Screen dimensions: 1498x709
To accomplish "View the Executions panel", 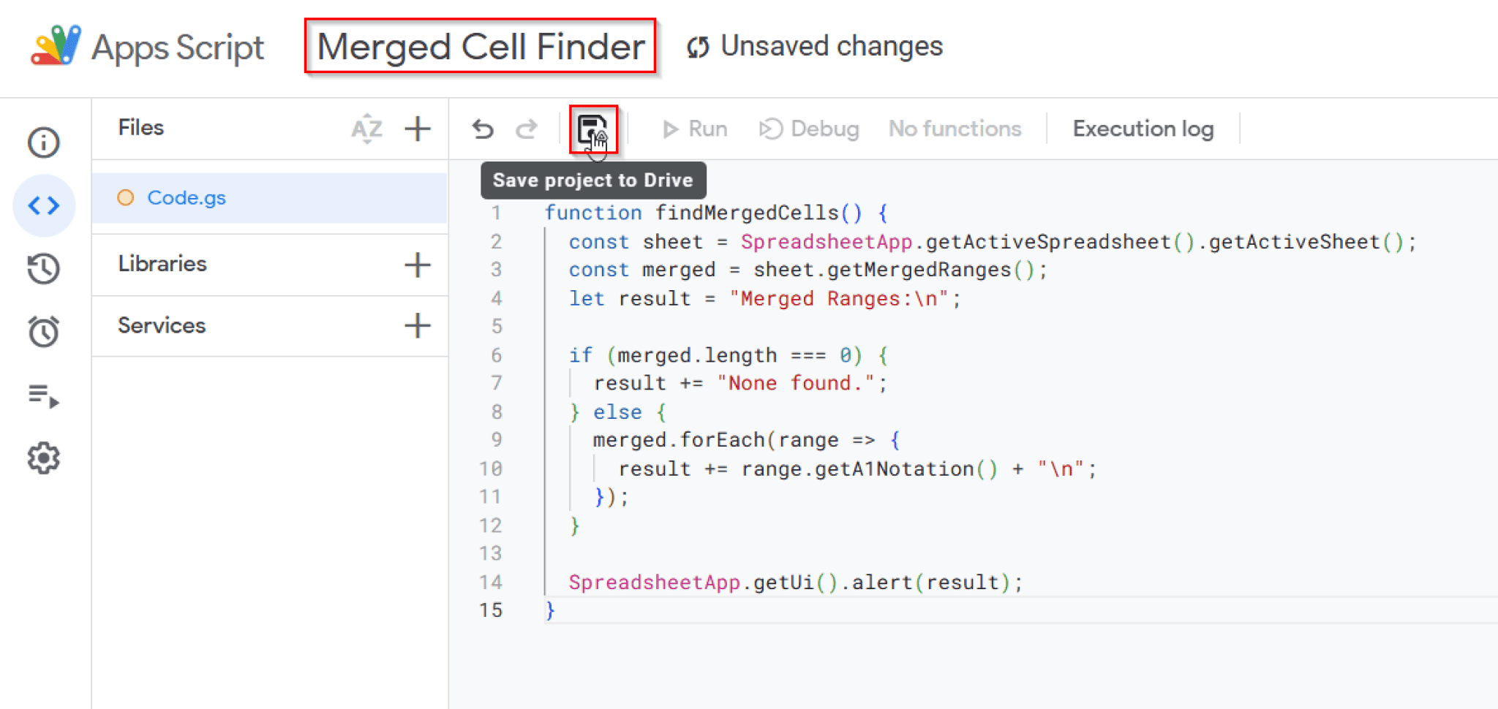I will tap(44, 395).
